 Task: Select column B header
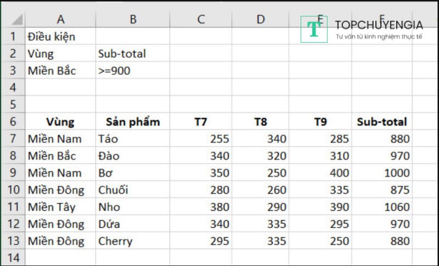[132, 19]
